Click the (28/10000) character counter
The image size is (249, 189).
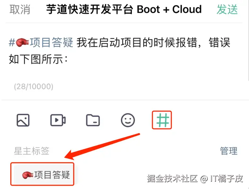tap(34, 86)
